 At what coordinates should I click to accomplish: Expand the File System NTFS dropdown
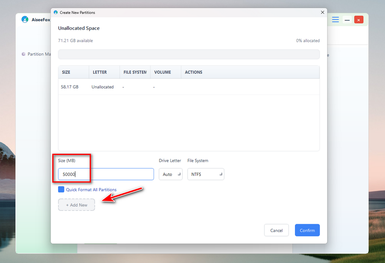click(206, 174)
